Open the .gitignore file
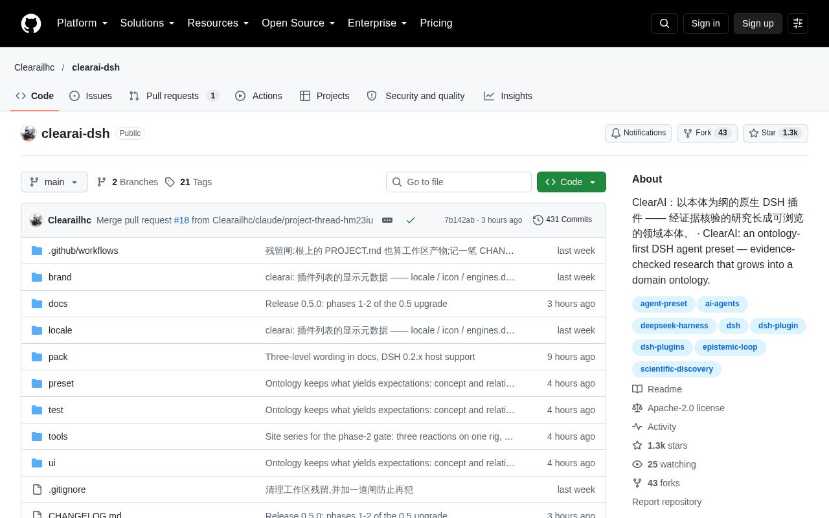The height and width of the screenshot is (518, 829). tap(67, 490)
